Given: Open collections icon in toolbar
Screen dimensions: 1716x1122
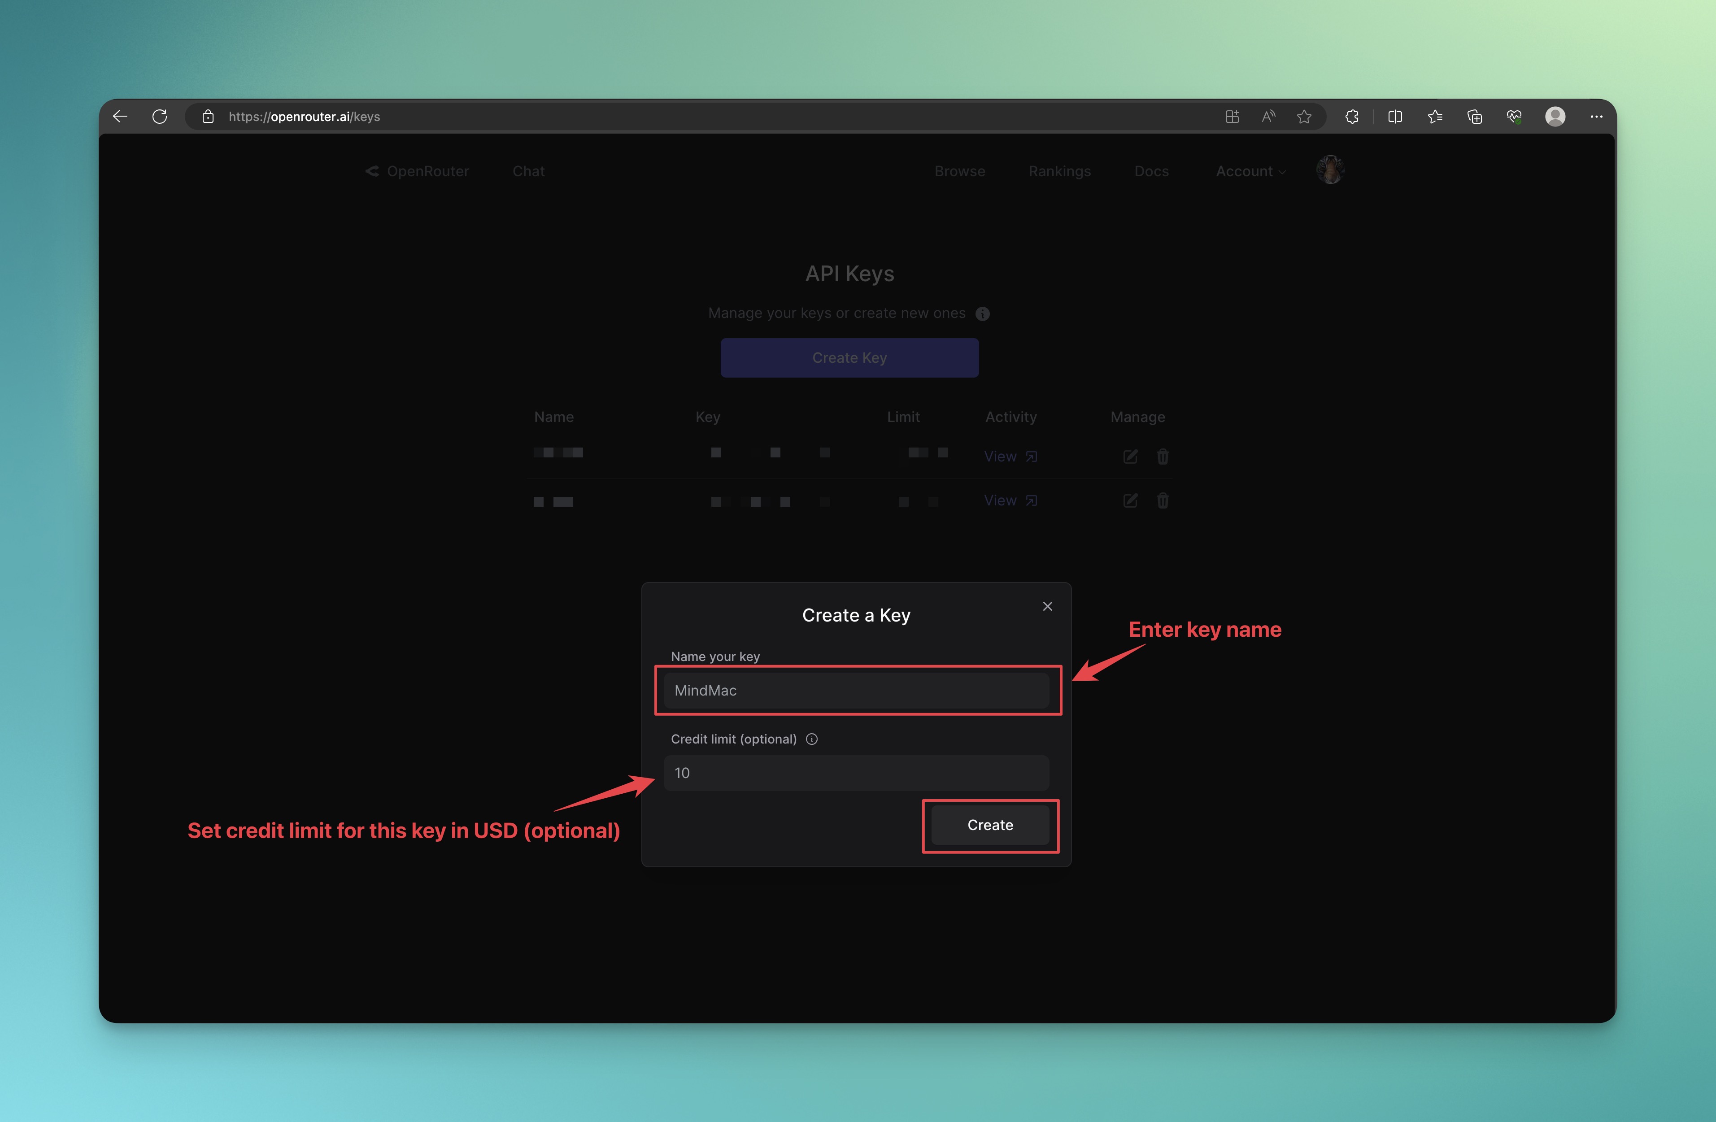Looking at the screenshot, I should [1474, 116].
